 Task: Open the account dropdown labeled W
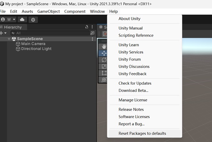8,20
